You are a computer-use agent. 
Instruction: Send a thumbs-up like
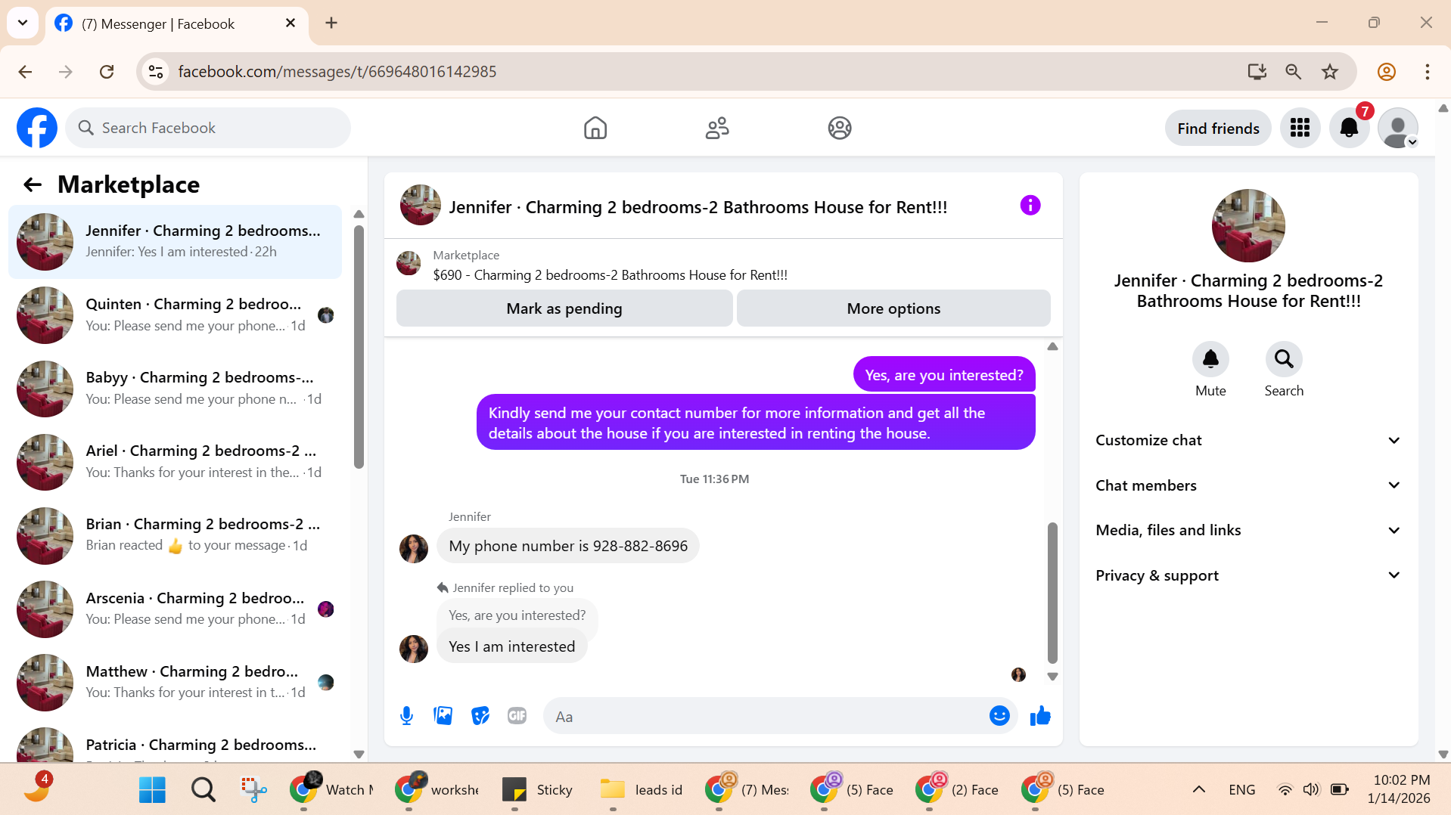[1040, 715]
